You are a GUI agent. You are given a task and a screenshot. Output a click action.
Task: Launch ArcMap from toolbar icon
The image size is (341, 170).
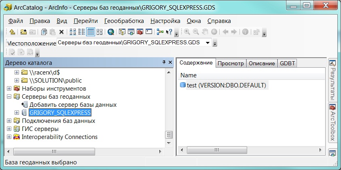(131, 32)
